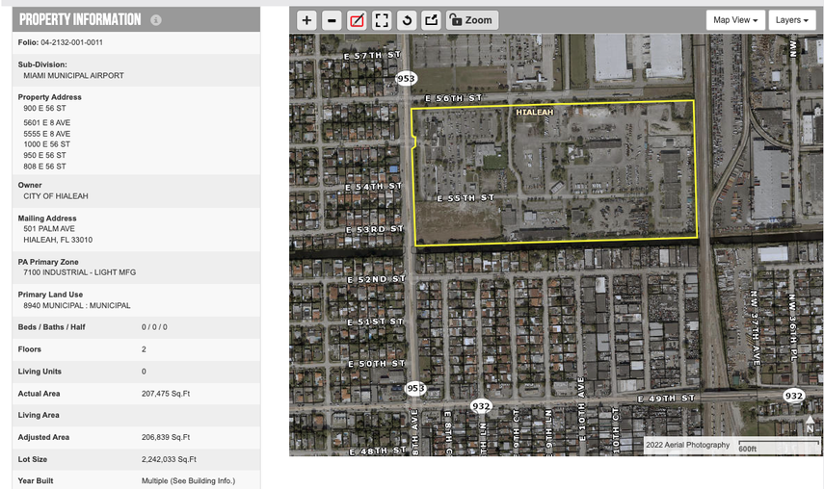Click land use 8940 MUNICIPAL : MUNICIPAL
The width and height of the screenshot is (824, 489).
pyautogui.click(x=77, y=305)
